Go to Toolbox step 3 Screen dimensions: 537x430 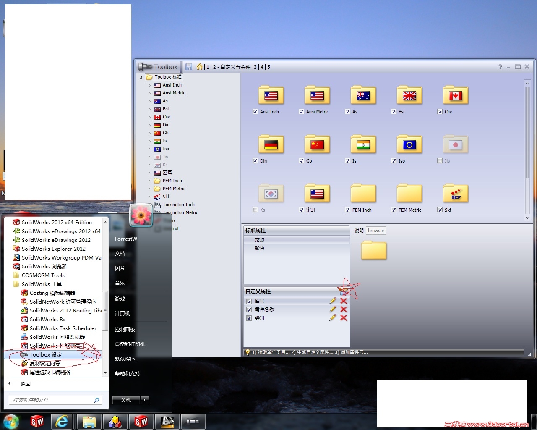point(255,67)
